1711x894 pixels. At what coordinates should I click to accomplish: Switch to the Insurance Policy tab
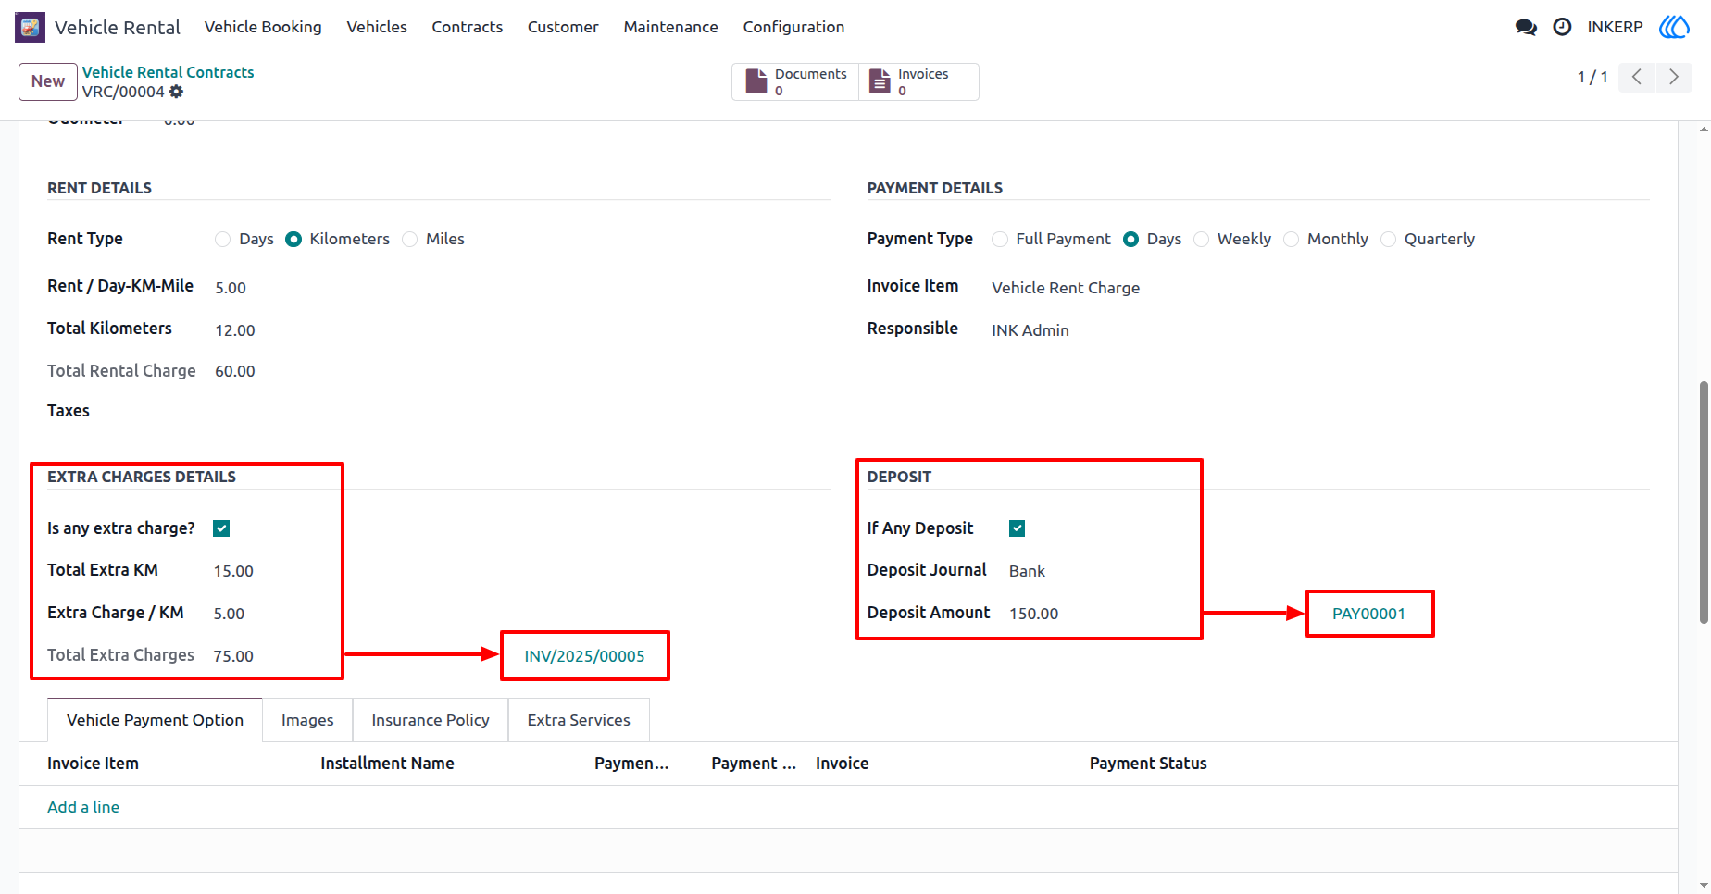[431, 720]
